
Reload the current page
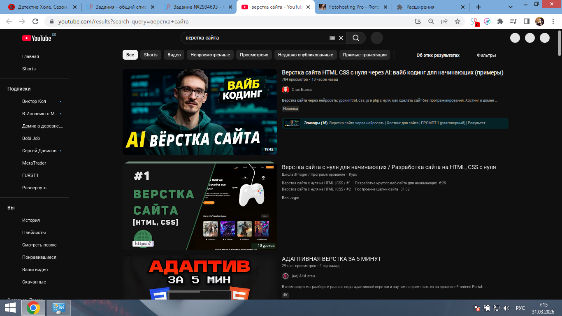(x=35, y=21)
